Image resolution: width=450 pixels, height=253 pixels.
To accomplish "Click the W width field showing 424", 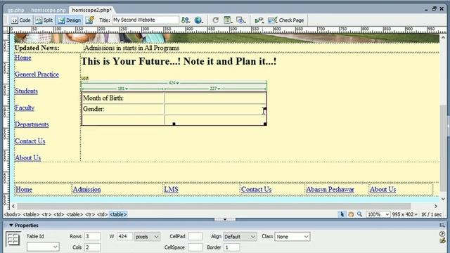I will (125, 236).
